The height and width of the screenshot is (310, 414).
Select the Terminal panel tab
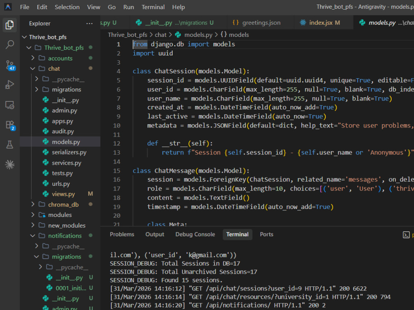(x=237, y=235)
